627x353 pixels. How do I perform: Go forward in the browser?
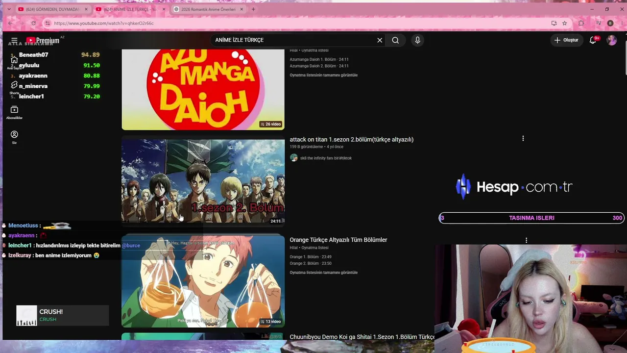[22, 23]
